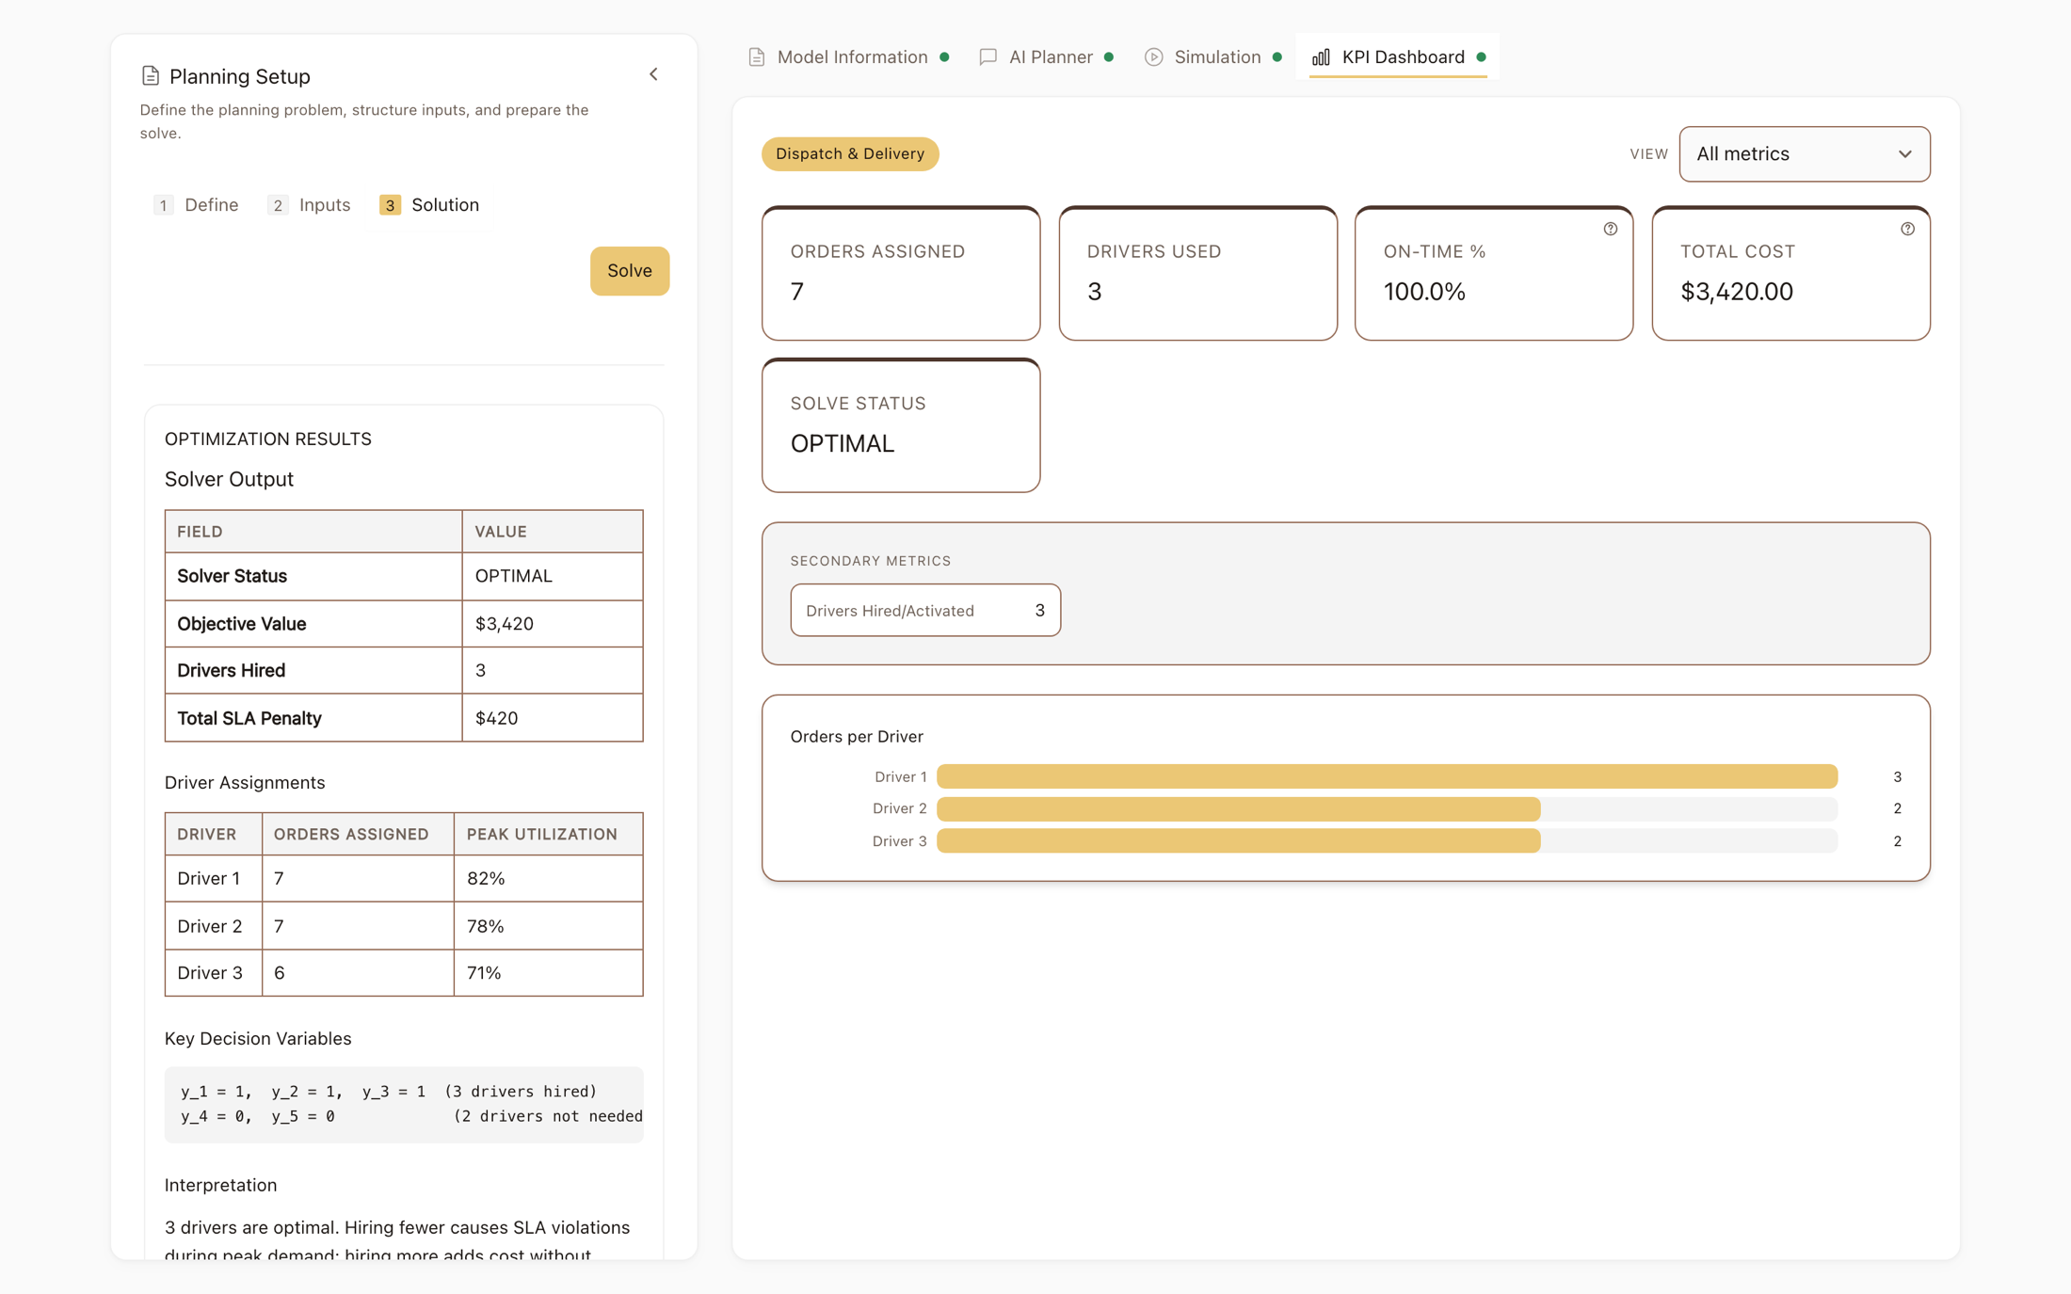Click the Simulation play icon
The width and height of the screenshot is (2071, 1294).
coord(1153,57)
